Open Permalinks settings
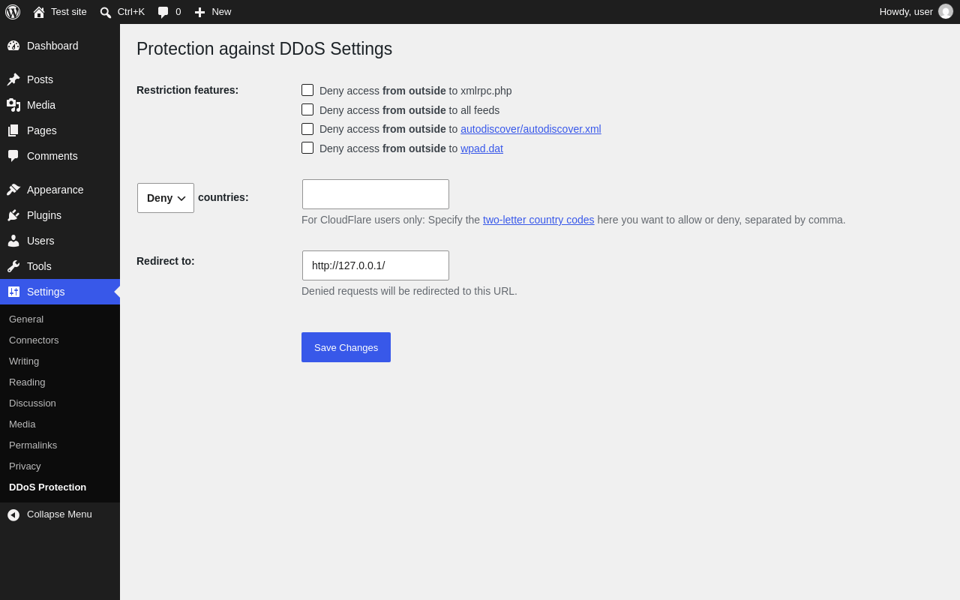 33,445
